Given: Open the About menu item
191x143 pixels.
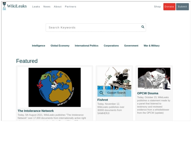Looking at the screenshot, I should 58,7.
